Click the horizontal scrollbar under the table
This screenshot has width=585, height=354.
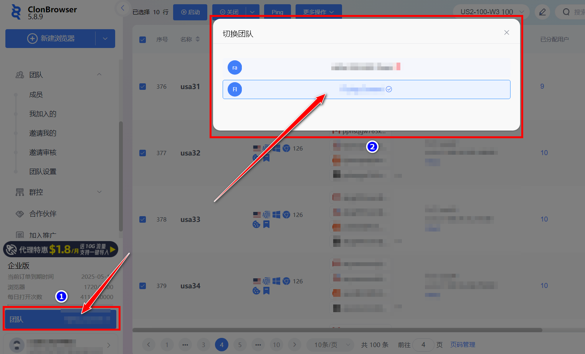pos(337,330)
